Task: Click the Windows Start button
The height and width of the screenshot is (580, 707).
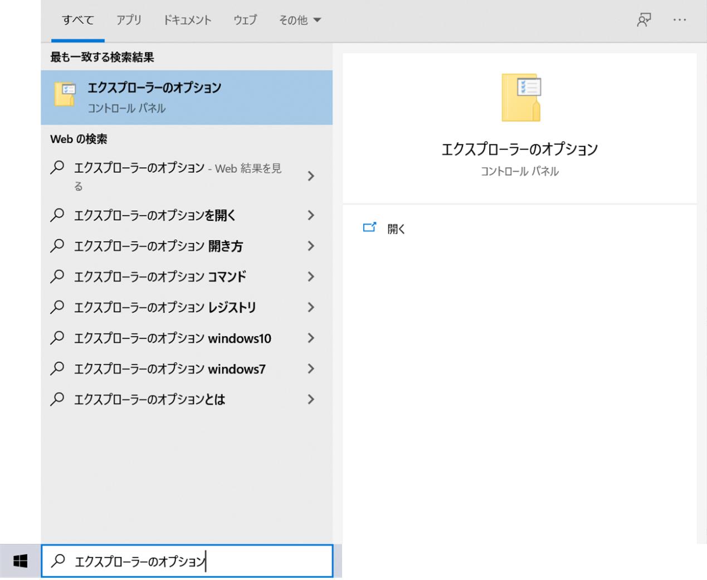Action: coord(20,561)
